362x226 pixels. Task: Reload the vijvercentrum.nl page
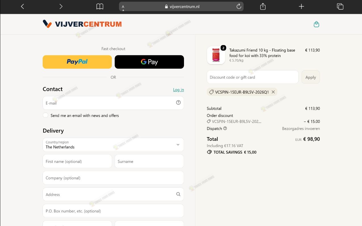point(239,7)
